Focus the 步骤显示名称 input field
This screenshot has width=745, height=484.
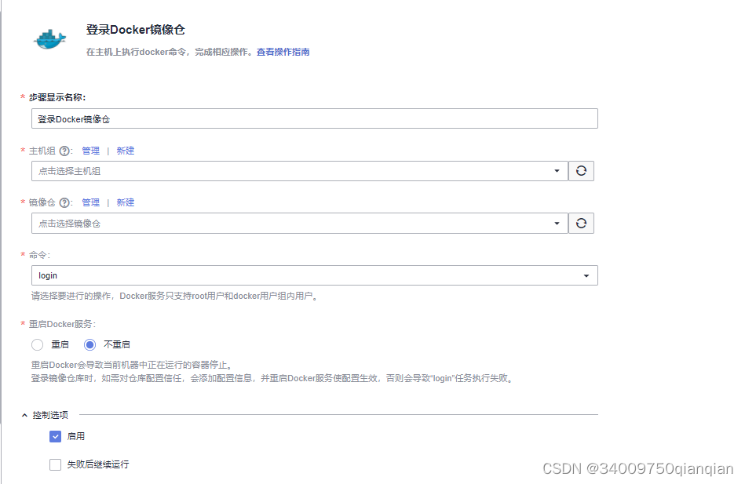(315, 118)
